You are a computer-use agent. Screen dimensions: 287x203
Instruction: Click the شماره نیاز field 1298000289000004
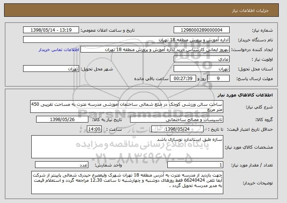(x=202, y=30)
